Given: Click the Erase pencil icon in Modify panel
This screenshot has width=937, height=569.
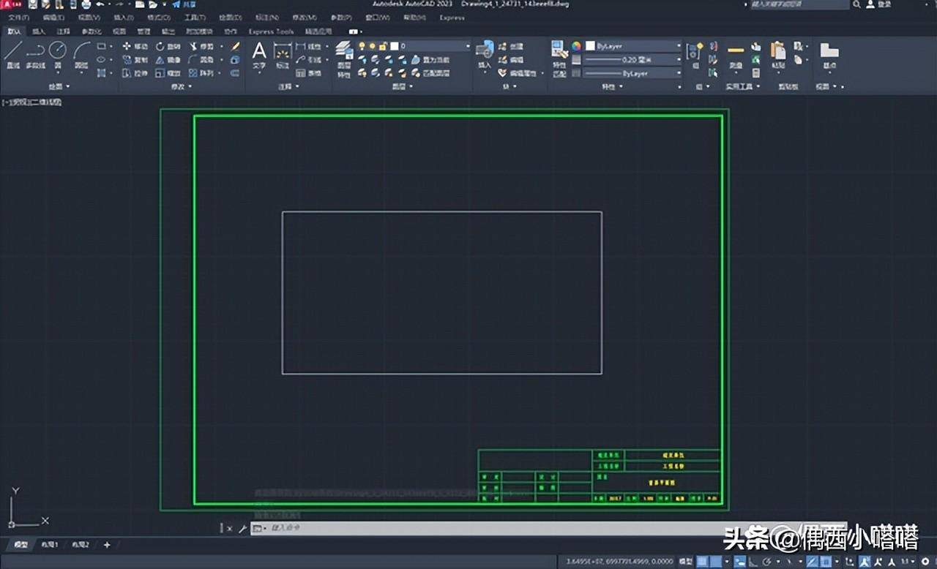Looking at the screenshot, I should point(235,46).
